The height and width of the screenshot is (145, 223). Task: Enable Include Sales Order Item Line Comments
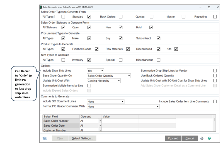[x=215, y=102]
